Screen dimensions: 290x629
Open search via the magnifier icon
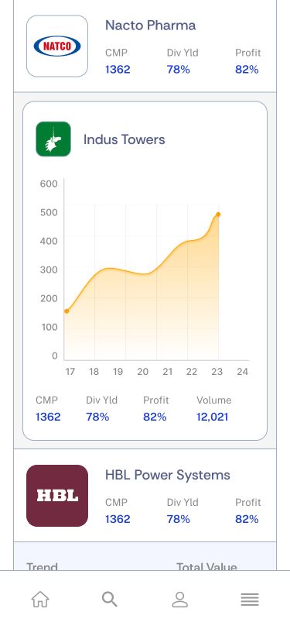pos(109,600)
